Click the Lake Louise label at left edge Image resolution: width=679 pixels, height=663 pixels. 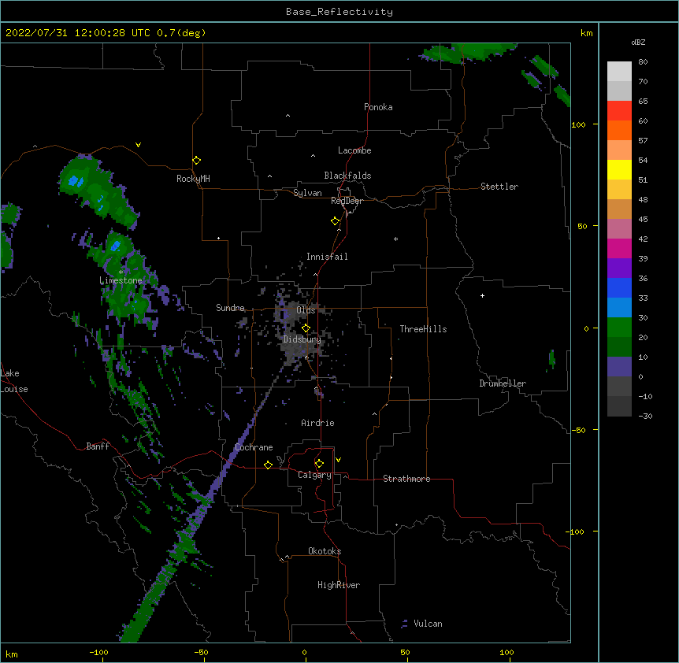(x=14, y=381)
